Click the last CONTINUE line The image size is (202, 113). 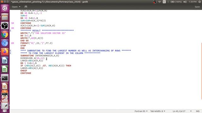[x=26, y=73]
